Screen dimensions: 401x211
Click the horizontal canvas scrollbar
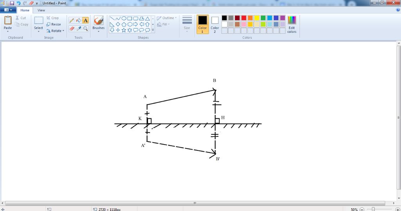coord(195,203)
